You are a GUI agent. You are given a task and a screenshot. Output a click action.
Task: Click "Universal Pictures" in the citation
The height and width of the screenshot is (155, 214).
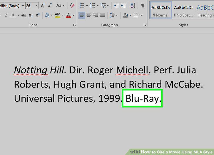point(53,98)
